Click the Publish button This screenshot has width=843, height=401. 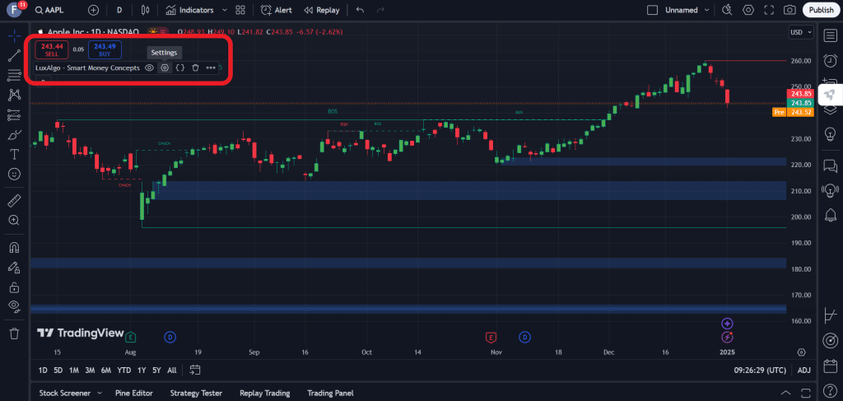coord(821,10)
